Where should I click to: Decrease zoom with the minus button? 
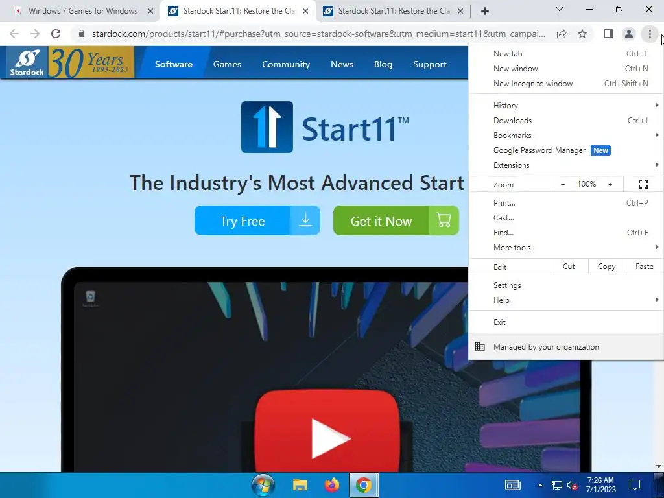[563, 184]
